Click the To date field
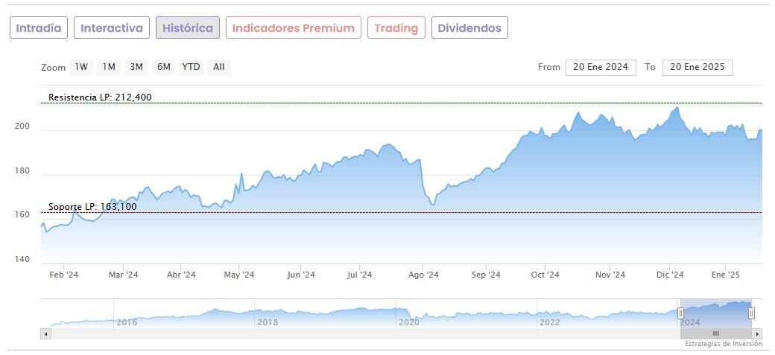 pos(697,67)
